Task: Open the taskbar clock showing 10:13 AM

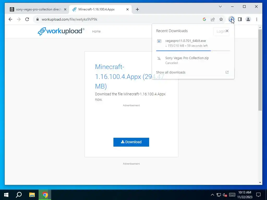Action: (245, 195)
